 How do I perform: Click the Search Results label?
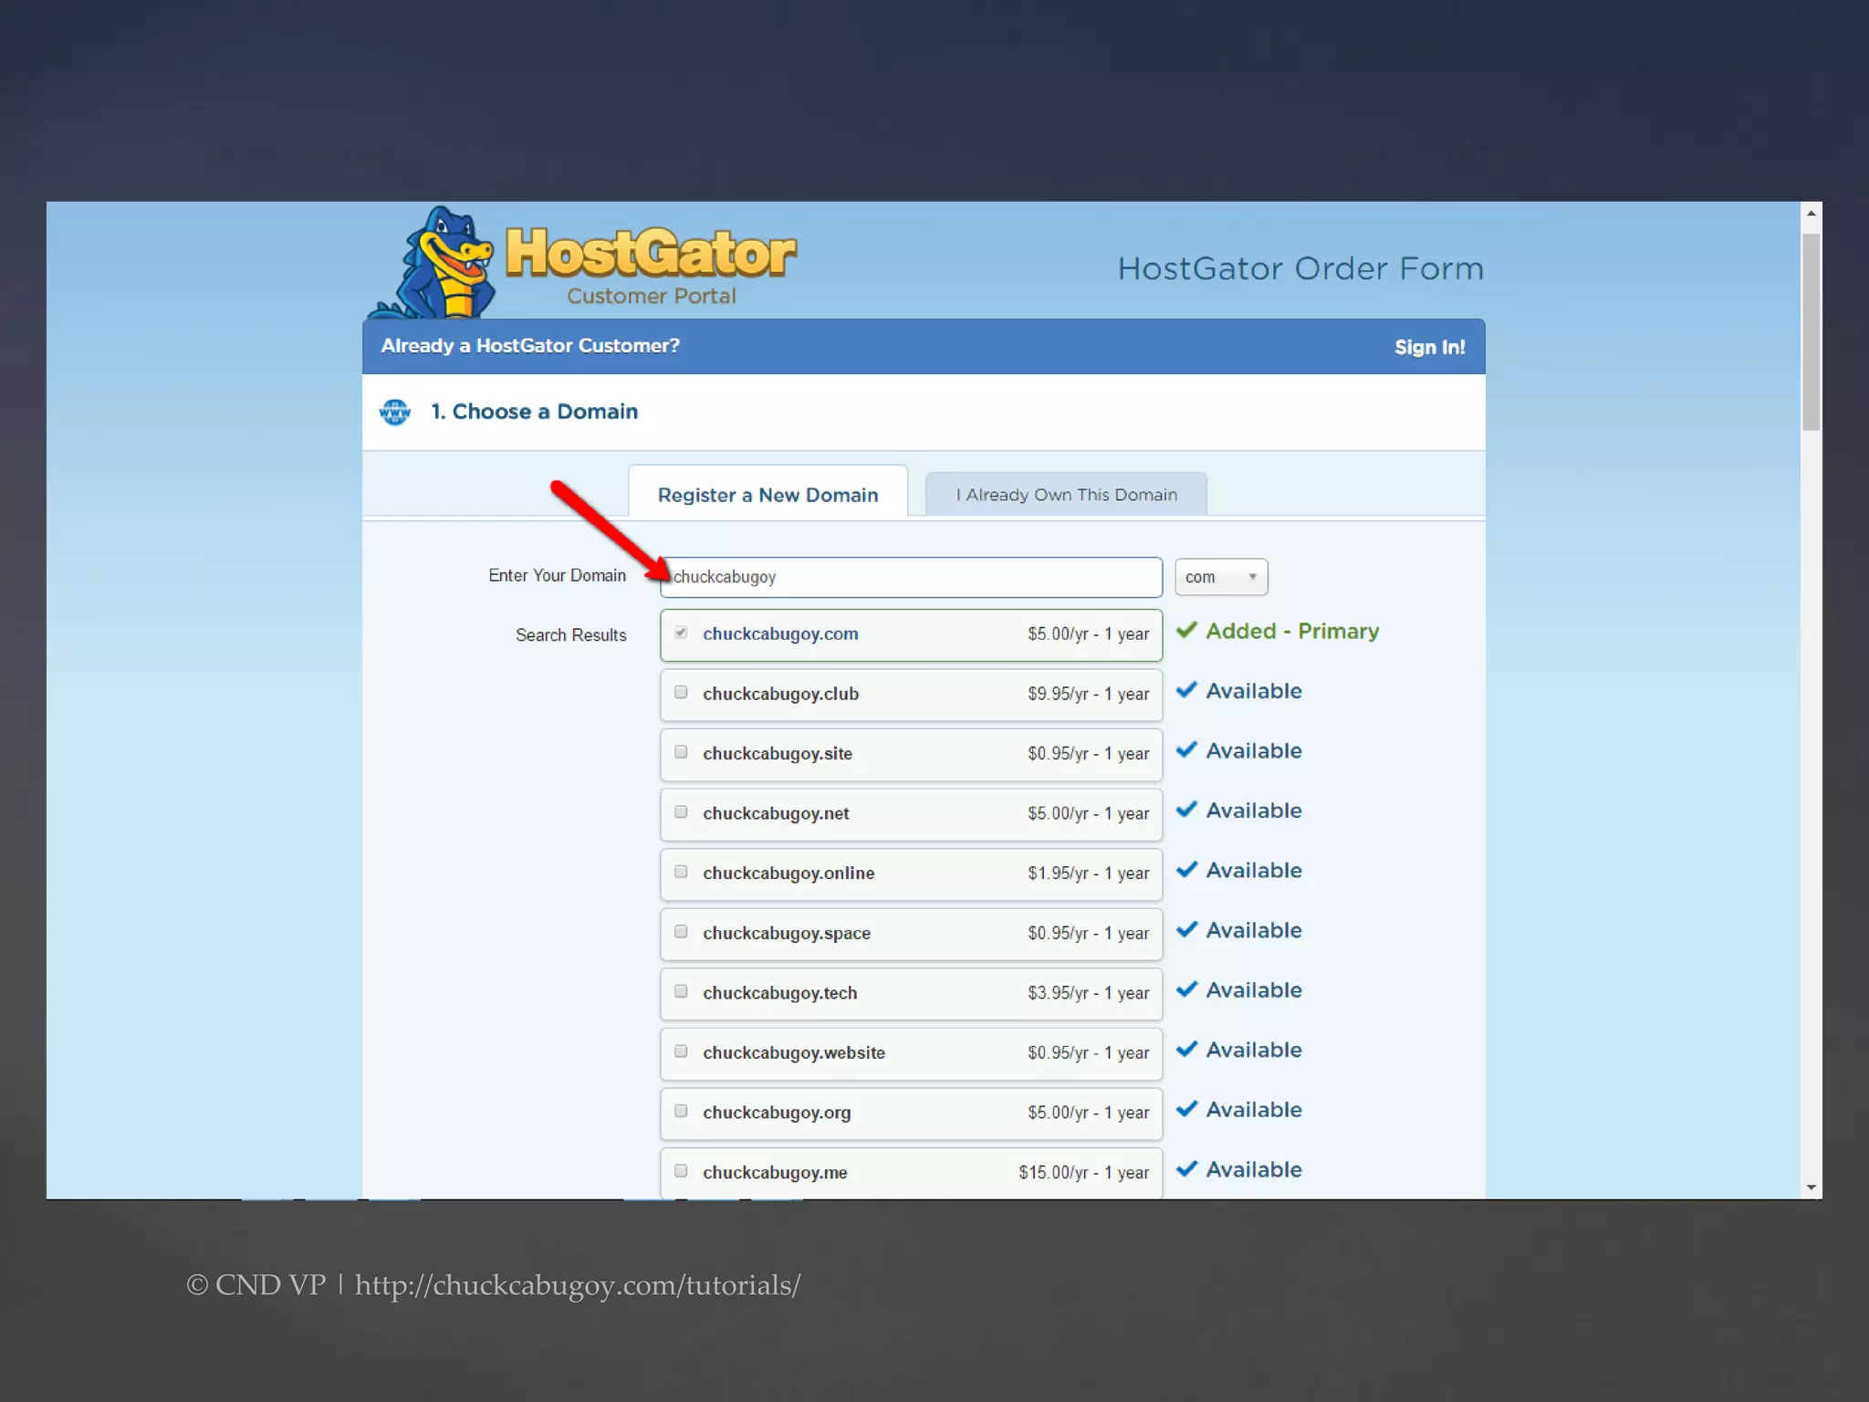[x=571, y=634]
